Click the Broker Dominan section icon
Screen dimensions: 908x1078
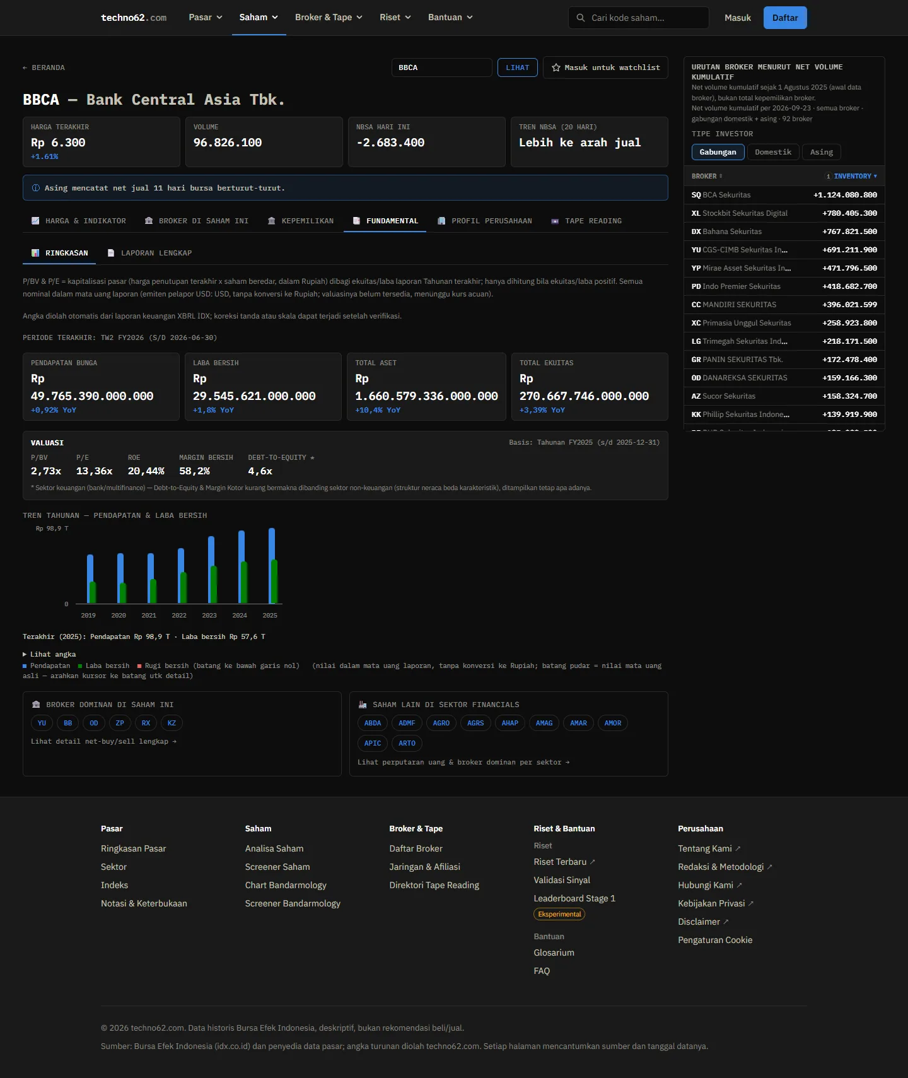tap(36, 705)
